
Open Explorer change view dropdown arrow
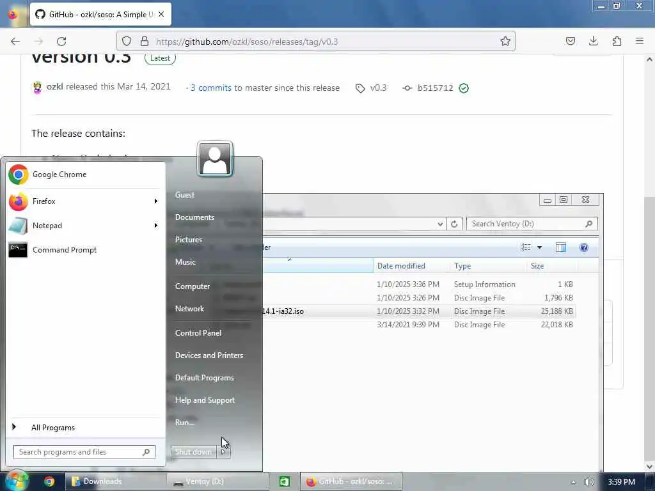coord(539,247)
